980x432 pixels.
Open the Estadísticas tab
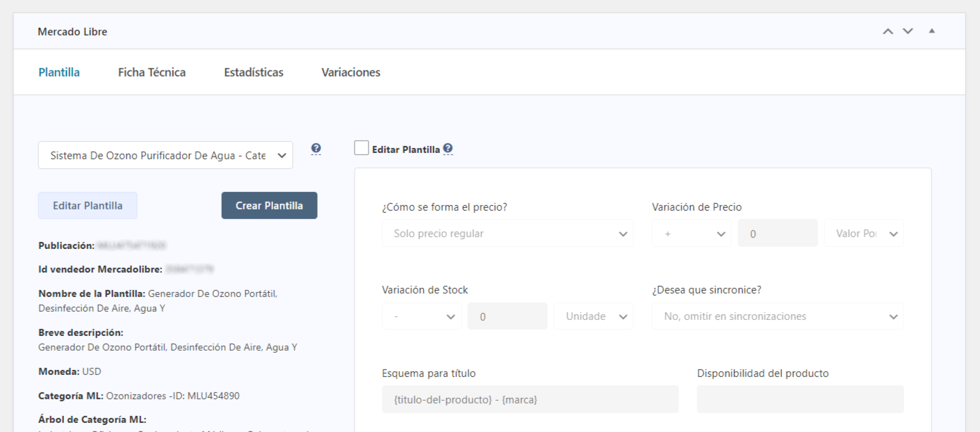click(254, 72)
